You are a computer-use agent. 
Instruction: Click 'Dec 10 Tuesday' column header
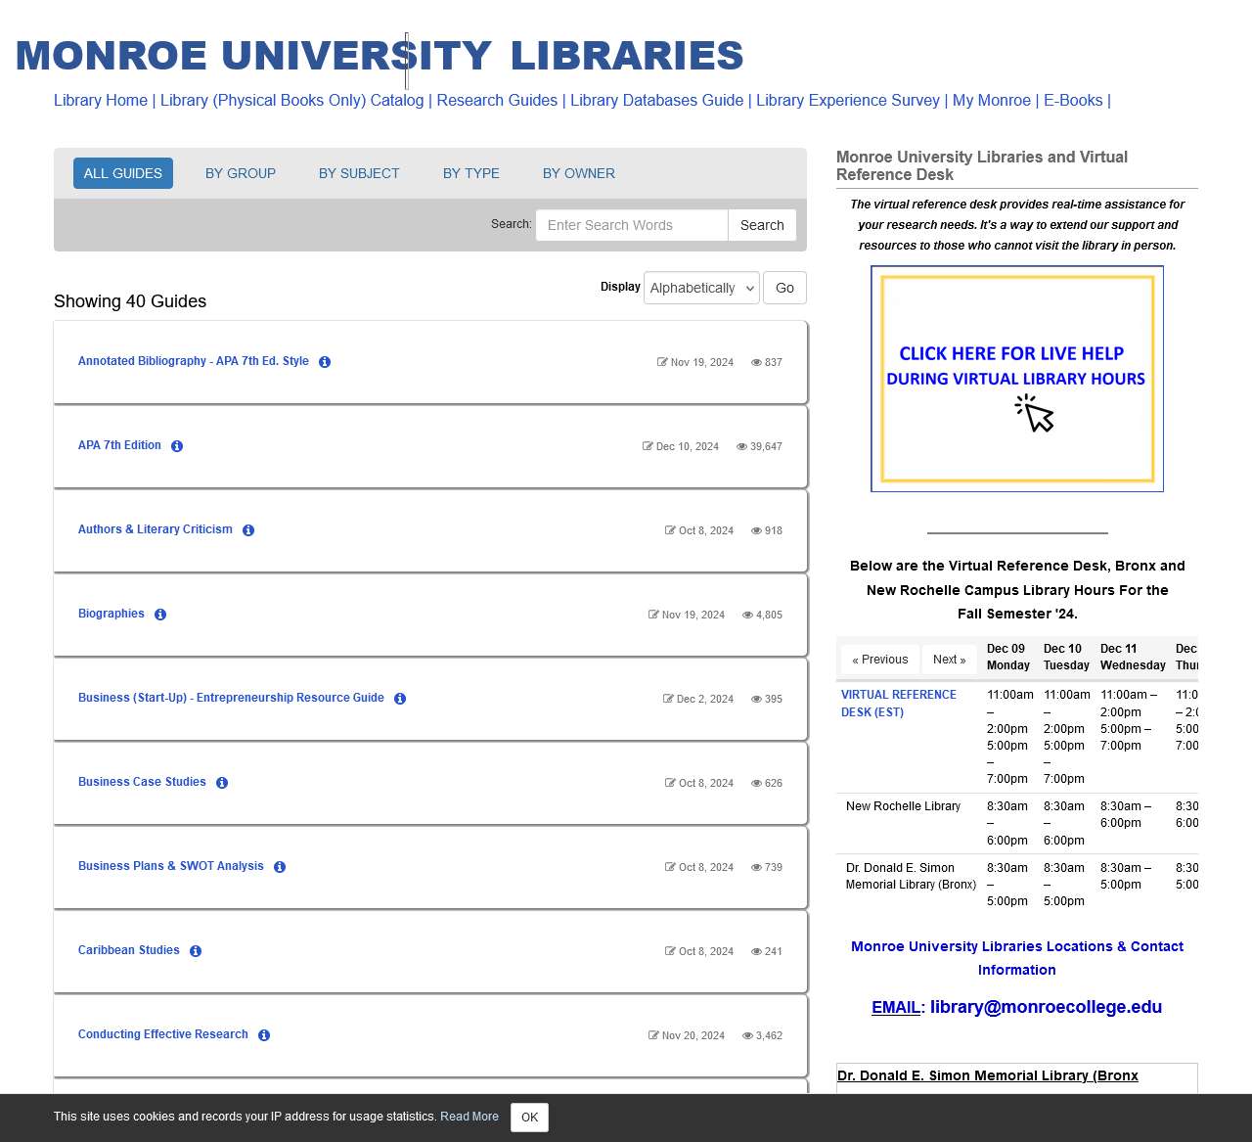click(x=1066, y=657)
